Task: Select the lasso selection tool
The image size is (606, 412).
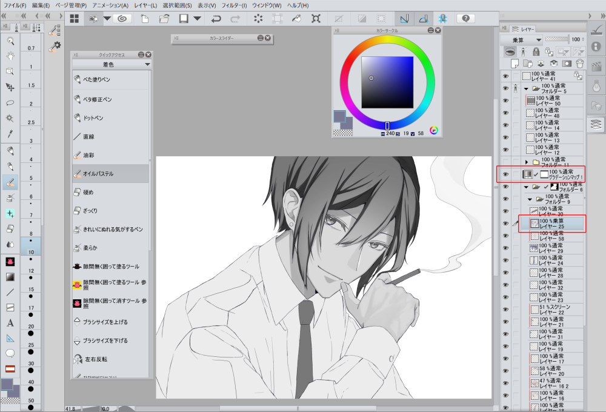Action: 10,102
